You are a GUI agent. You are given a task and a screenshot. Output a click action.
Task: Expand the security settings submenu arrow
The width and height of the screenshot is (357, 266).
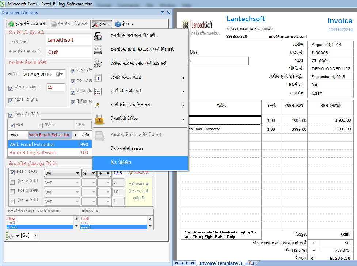(x=183, y=120)
